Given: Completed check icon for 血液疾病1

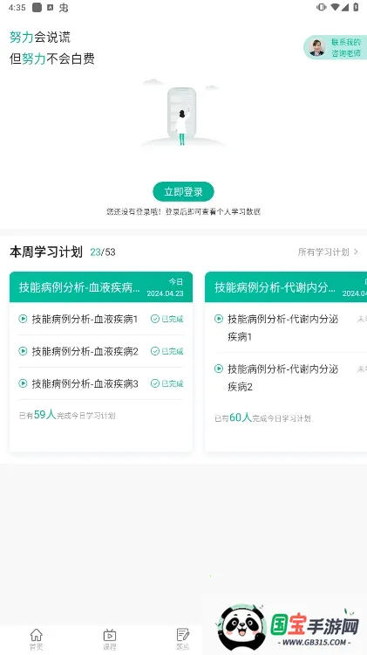Looking at the screenshot, I should click(x=154, y=319).
